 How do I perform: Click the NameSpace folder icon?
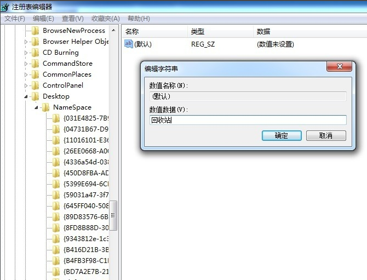(45, 107)
